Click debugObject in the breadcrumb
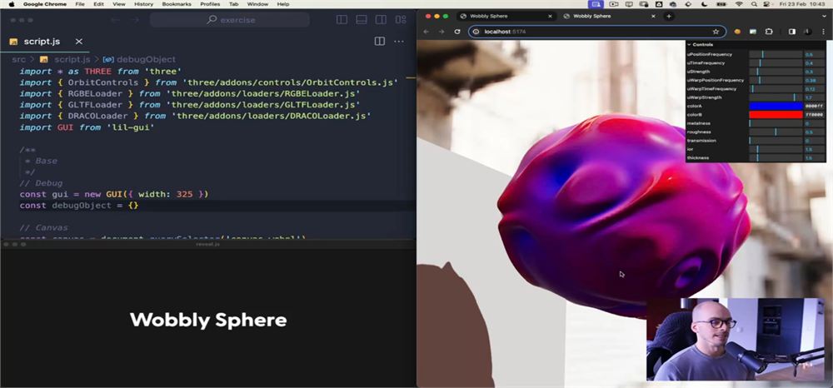Viewport: 833px width, 388px height. click(x=146, y=59)
